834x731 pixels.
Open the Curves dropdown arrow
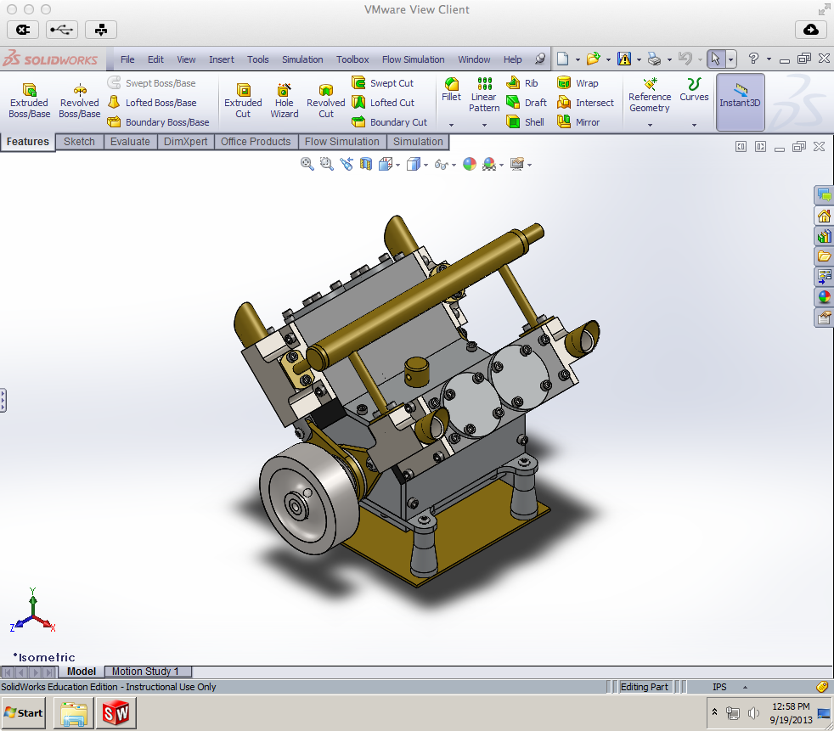point(694,125)
